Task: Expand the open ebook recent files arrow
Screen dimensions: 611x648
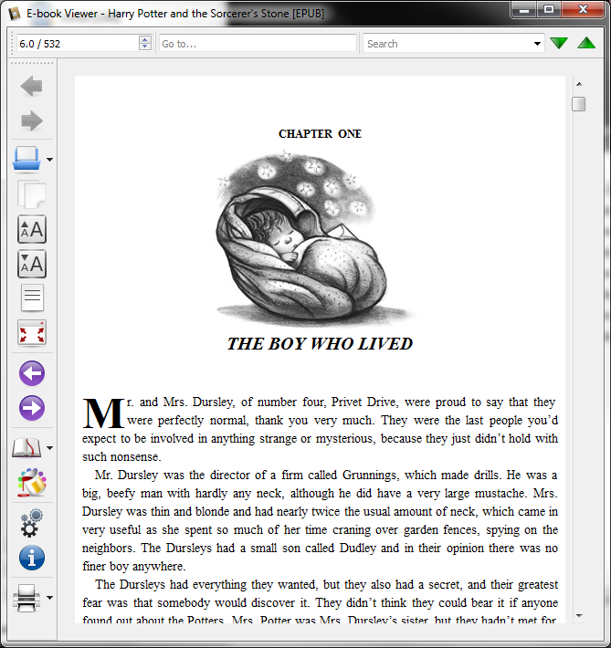Action: coord(49,160)
